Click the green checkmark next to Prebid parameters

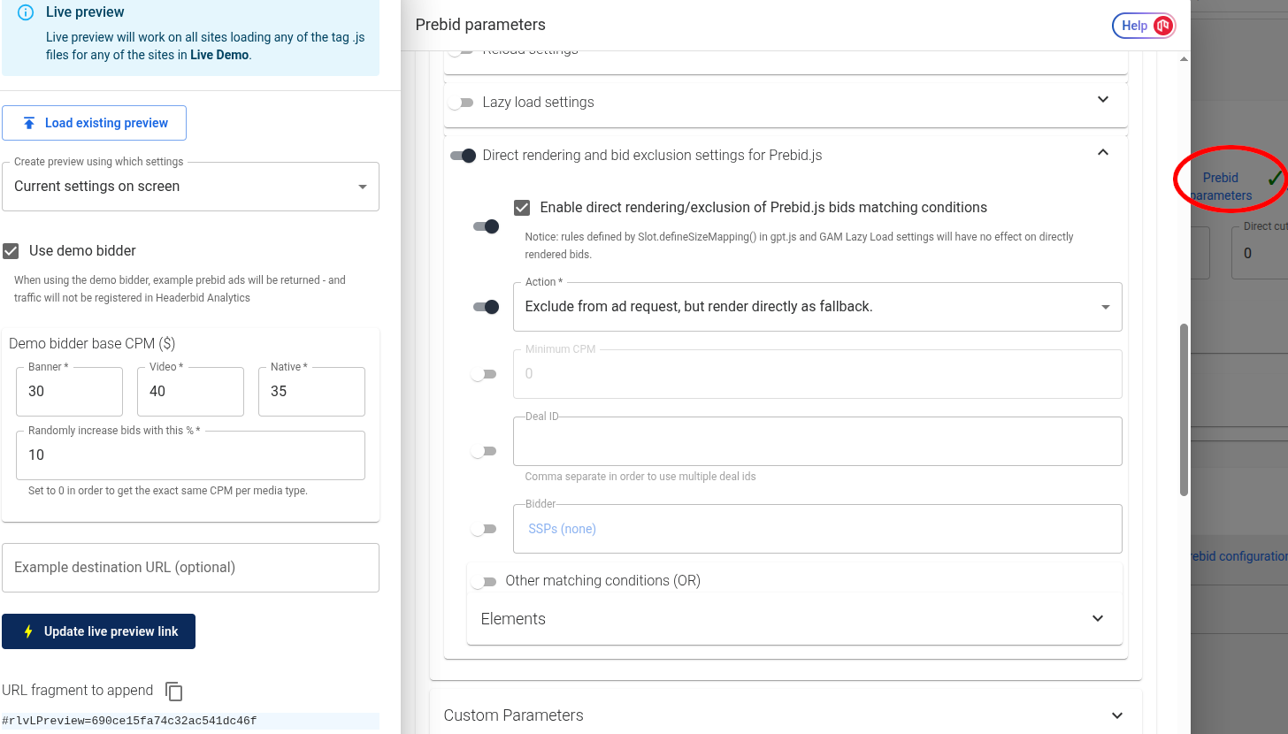[x=1274, y=178]
